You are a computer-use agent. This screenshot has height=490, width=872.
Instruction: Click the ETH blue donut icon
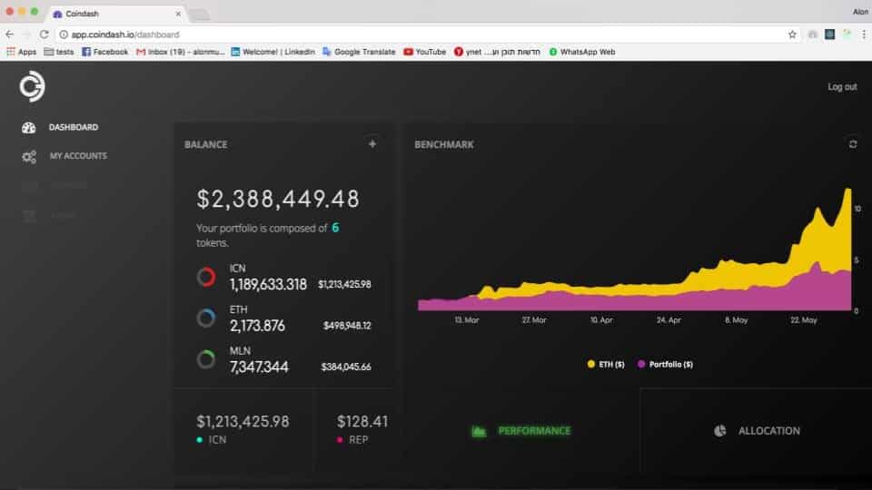pyautogui.click(x=206, y=318)
